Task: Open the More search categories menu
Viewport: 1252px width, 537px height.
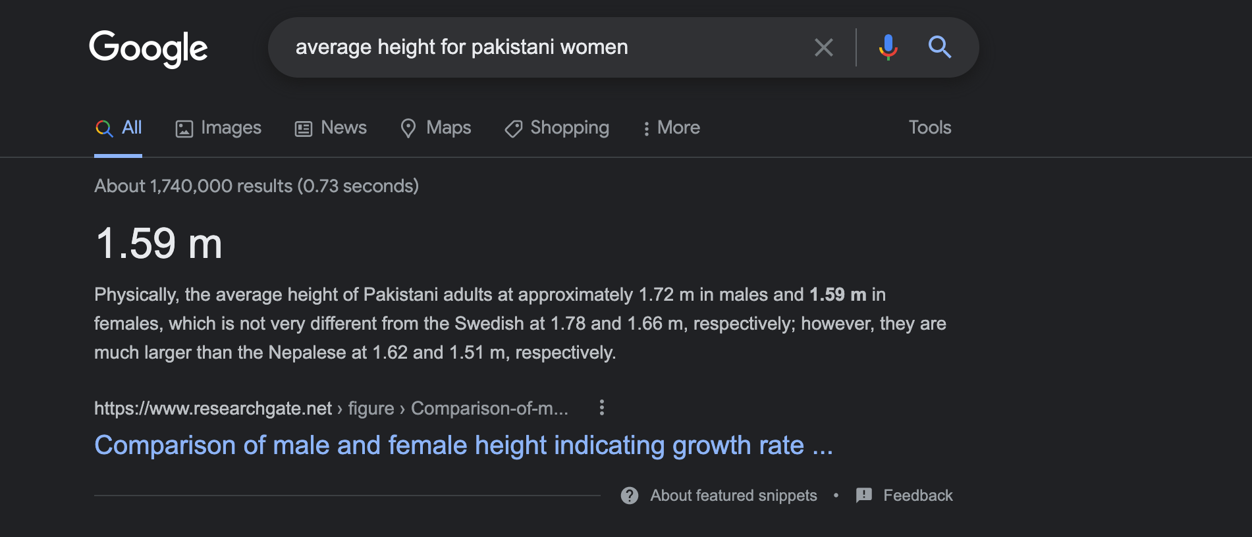Action: (x=672, y=128)
